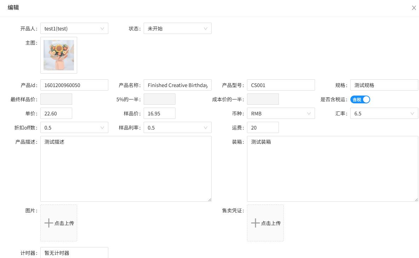The height and width of the screenshot is (258, 419).
Task: Click the plus icon under 售卖凭证 upload
Action: click(x=255, y=223)
